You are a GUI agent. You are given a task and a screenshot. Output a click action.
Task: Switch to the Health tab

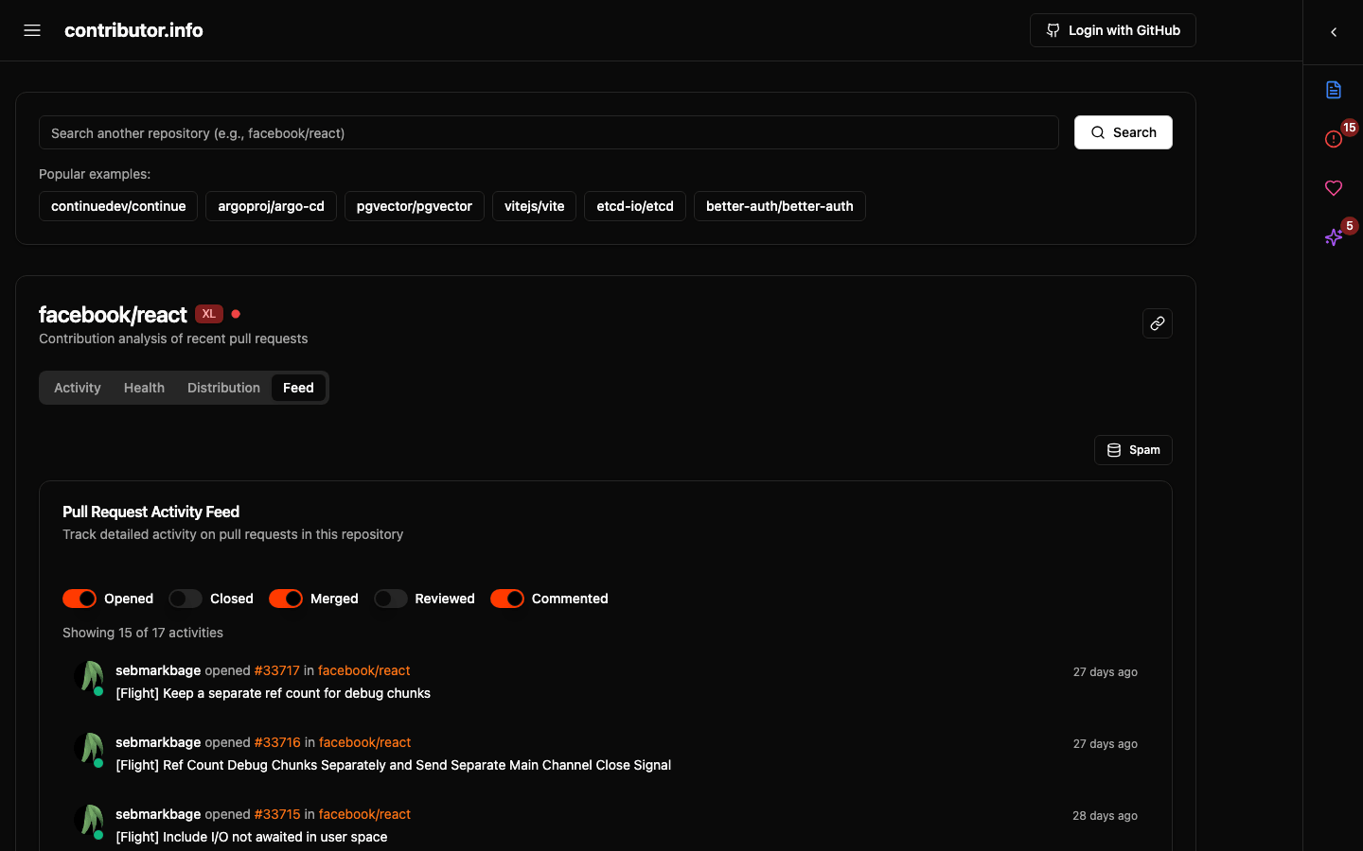(144, 388)
